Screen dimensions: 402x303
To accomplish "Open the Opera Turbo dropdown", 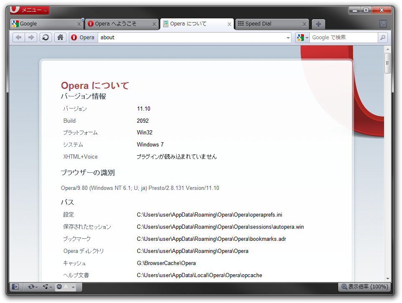I will (x=66, y=287).
